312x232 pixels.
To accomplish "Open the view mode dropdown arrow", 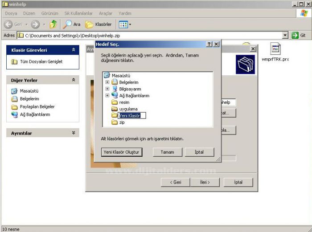I will tap(130, 24).
